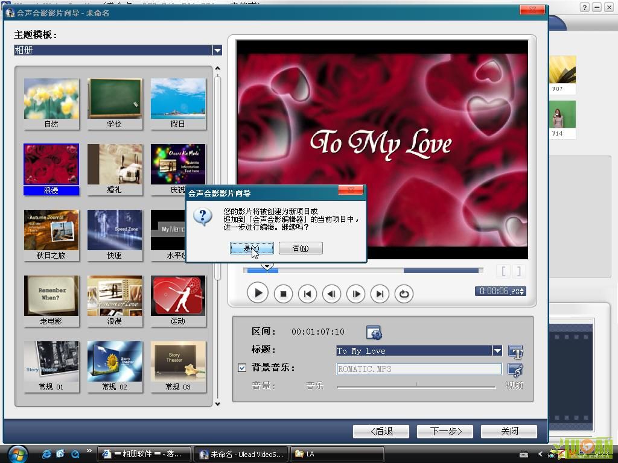Jump to start of the movie
618x463 pixels.
click(x=307, y=294)
